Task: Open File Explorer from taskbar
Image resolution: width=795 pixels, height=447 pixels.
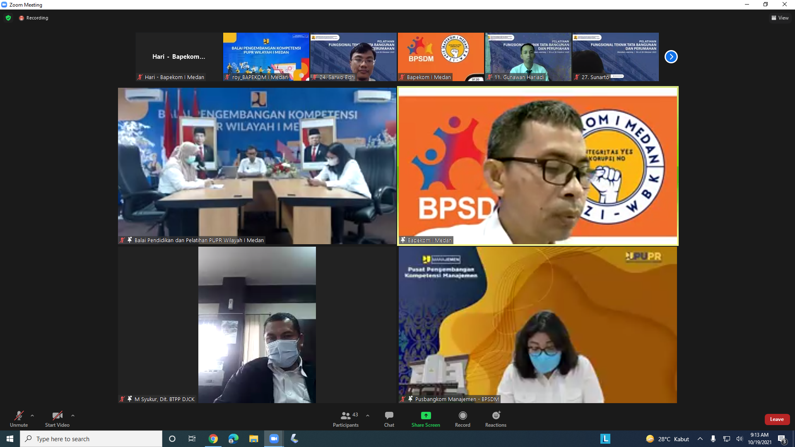Action: (x=254, y=439)
